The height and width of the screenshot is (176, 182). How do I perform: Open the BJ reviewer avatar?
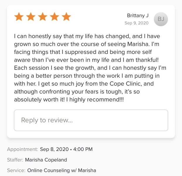click(x=161, y=19)
